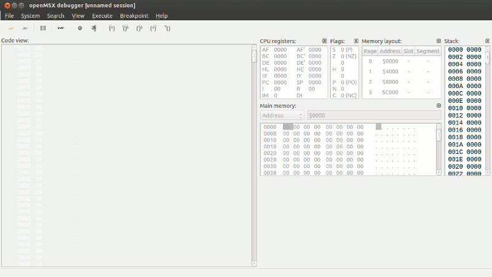Select page 0 row with address $0000
Screen dimensions: 492x277
pyautogui.click(x=402, y=61)
